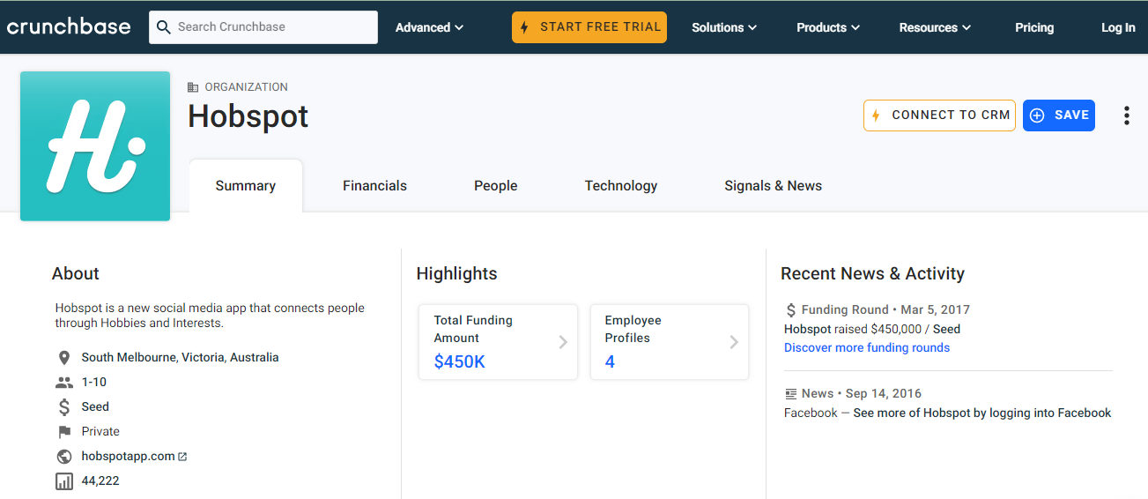Click the plus circle icon in Save
This screenshot has width=1148, height=499.
click(x=1037, y=115)
